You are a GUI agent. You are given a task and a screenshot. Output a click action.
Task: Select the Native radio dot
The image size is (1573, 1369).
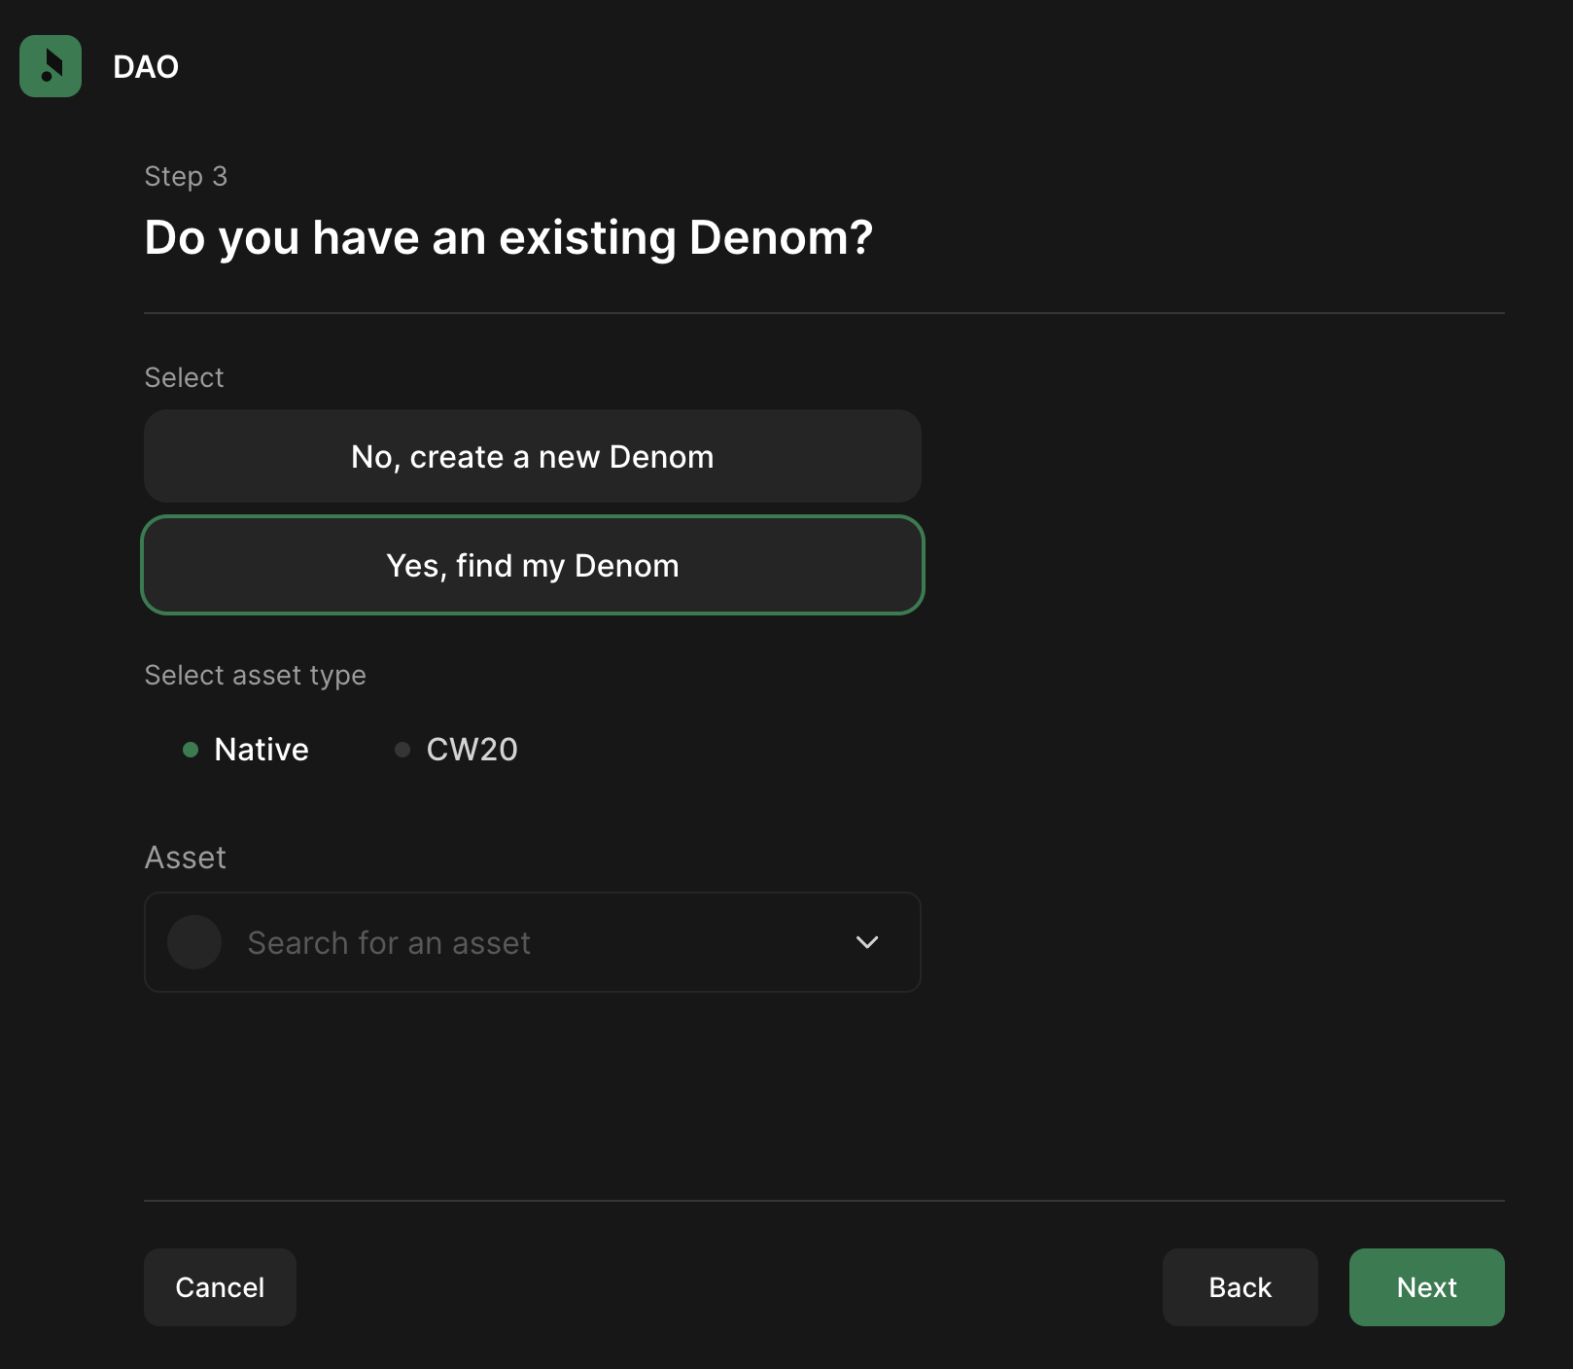(x=191, y=750)
